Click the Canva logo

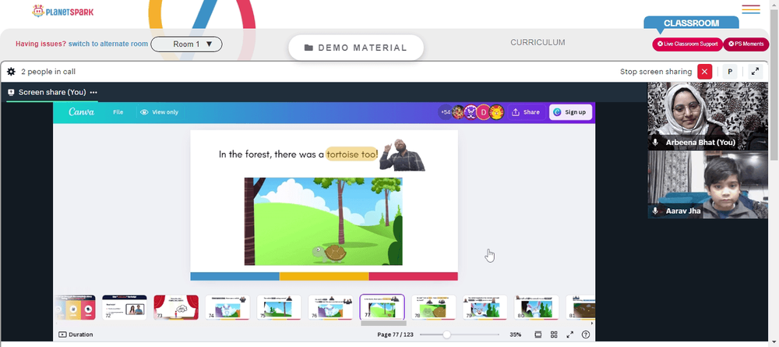81,112
